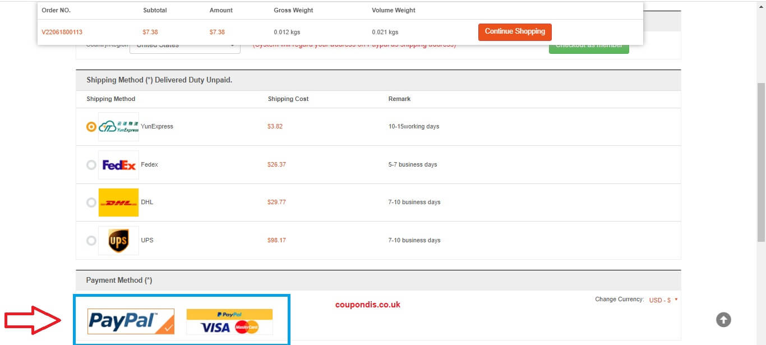Choose the PayPal payment logo
Viewport: 766px width, 345px height.
click(x=131, y=321)
